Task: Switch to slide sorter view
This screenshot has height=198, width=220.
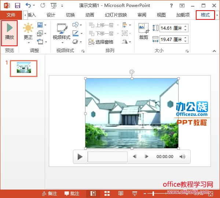Action: (x=107, y=193)
